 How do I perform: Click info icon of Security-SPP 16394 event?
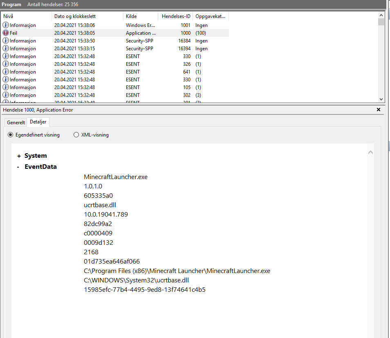(x=6, y=49)
